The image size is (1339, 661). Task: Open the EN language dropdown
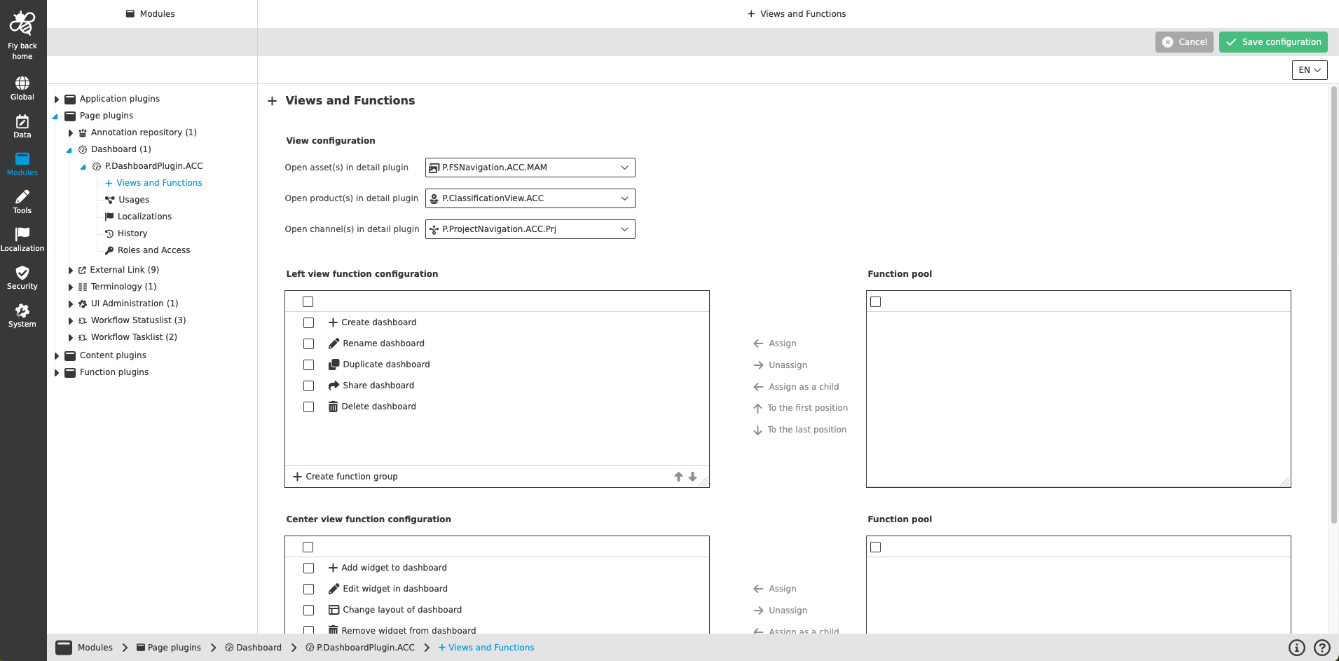[x=1309, y=69]
